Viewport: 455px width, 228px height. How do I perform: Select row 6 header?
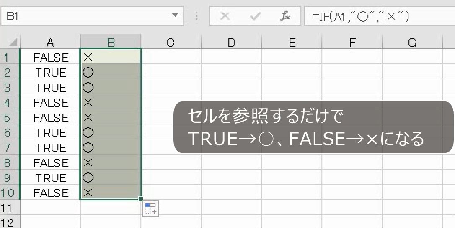point(10,132)
